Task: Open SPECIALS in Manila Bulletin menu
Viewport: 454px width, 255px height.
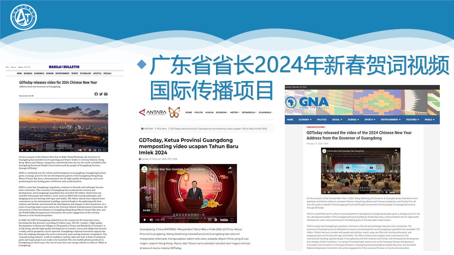Action: click(x=107, y=74)
